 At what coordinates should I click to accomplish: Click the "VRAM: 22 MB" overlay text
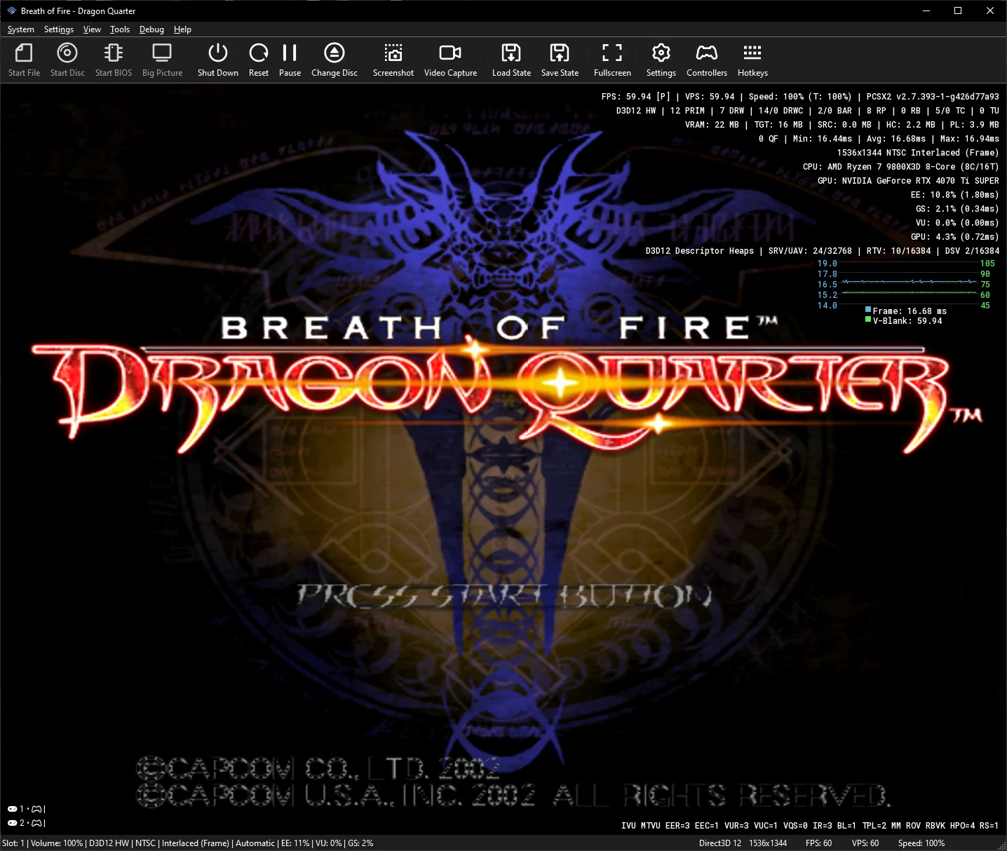tap(712, 125)
